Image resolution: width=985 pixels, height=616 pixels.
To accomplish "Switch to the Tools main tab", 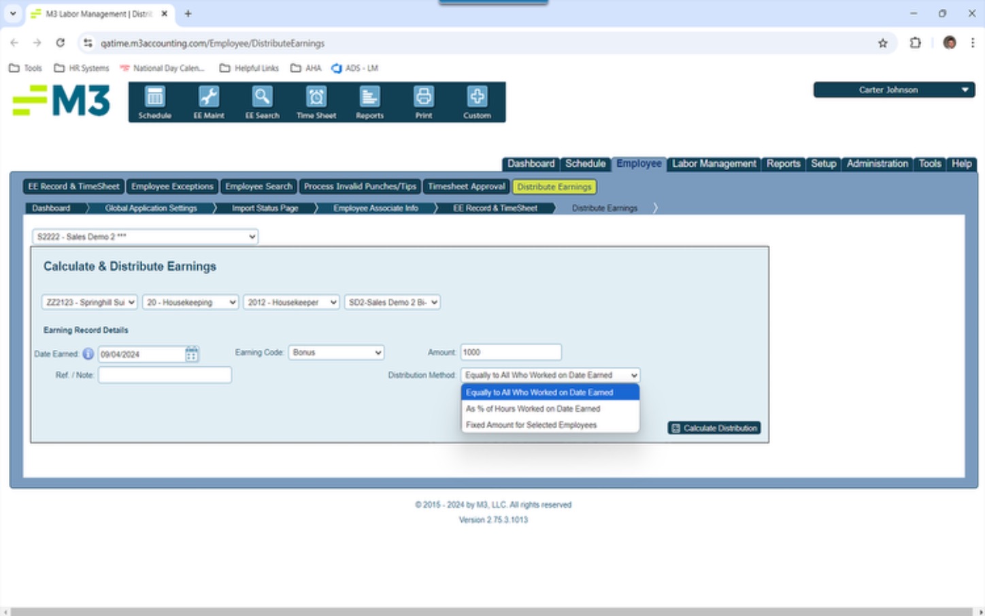I will coord(930,164).
